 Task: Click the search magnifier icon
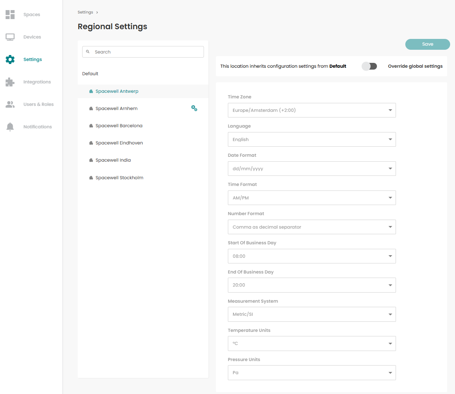coord(88,52)
